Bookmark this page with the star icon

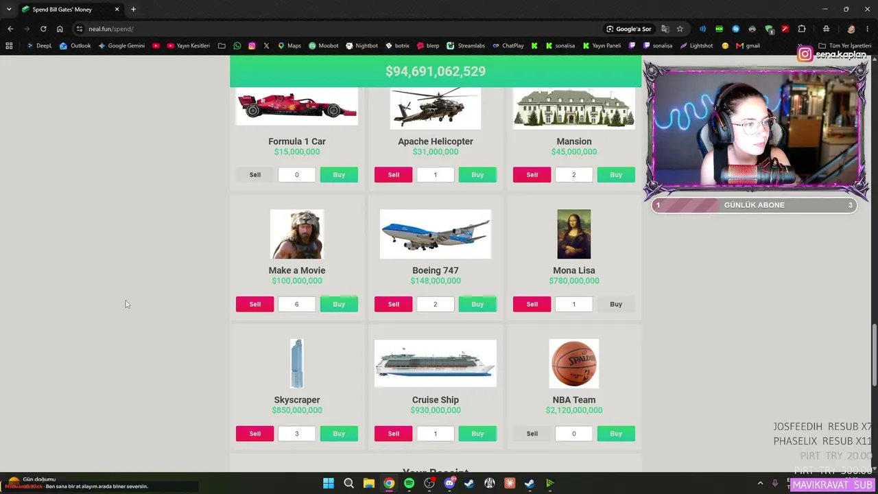click(680, 29)
